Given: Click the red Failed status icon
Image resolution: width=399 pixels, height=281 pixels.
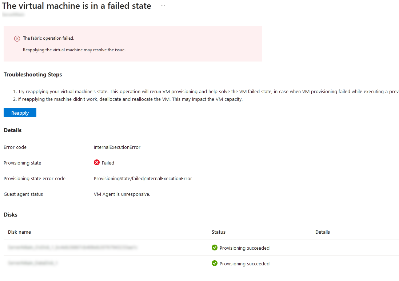Looking at the screenshot, I should click(x=96, y=163).
